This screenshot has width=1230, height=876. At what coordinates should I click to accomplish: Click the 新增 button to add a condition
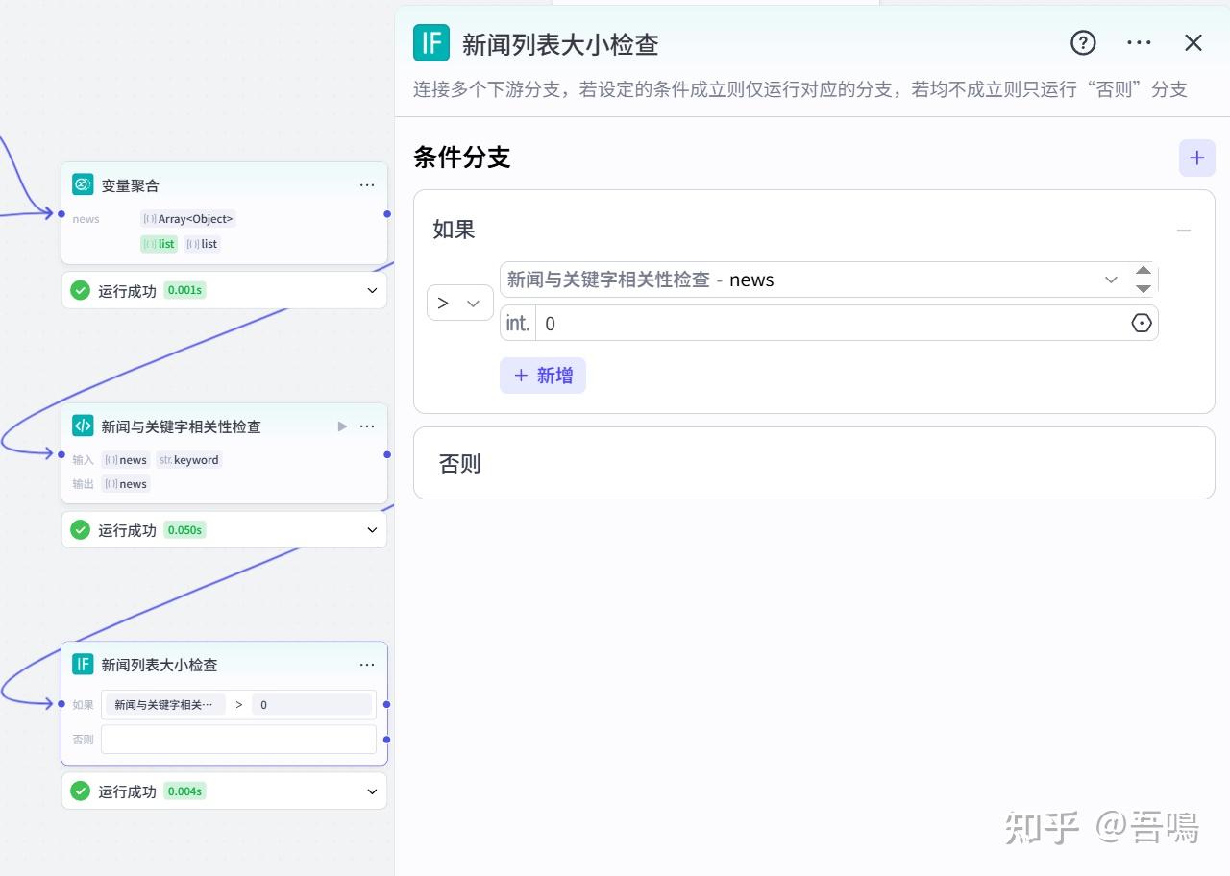pos(543,376)
